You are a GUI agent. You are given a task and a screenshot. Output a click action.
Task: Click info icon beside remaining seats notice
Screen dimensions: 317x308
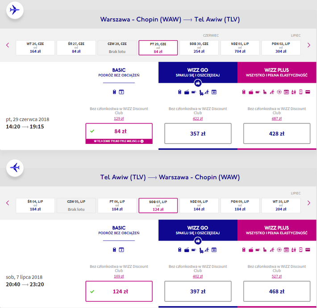tap(142, 141)
